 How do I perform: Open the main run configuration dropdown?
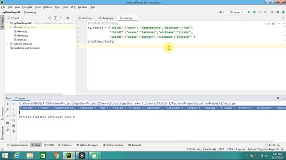coord(236,12)
